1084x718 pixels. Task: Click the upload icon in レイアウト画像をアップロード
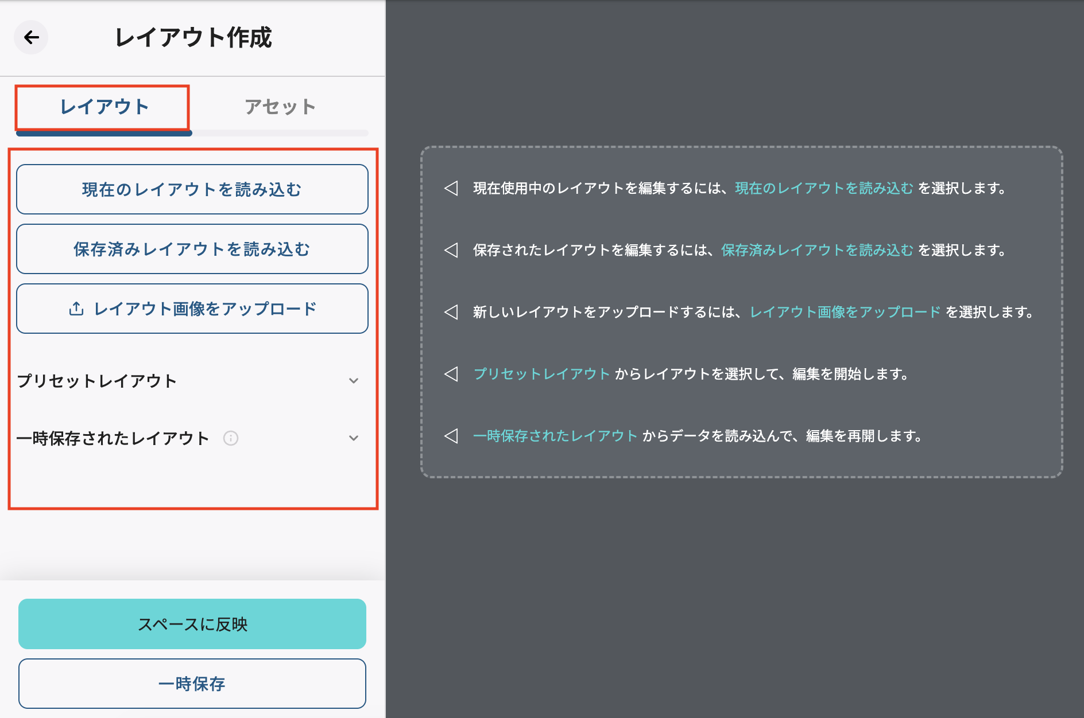coord(76,309)
